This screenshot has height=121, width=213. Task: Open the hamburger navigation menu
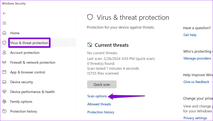(x=4, y=23)
